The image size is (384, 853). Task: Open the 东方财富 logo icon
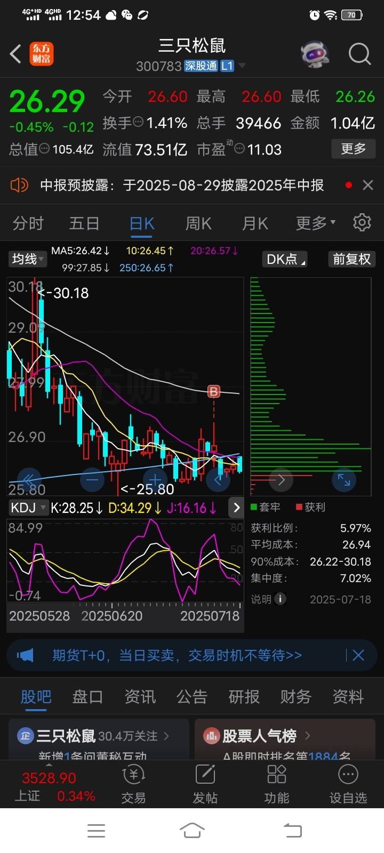pos(41,54)
